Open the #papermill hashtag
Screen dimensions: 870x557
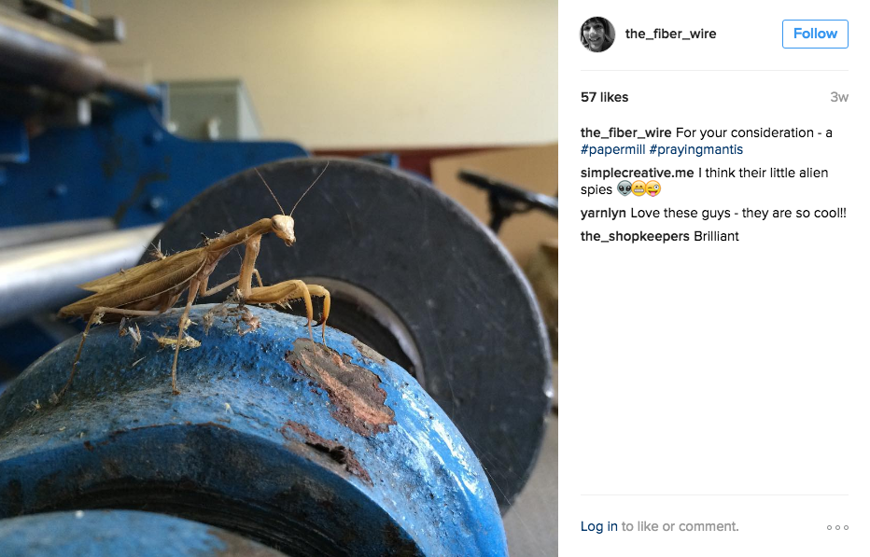coord(612,149)
